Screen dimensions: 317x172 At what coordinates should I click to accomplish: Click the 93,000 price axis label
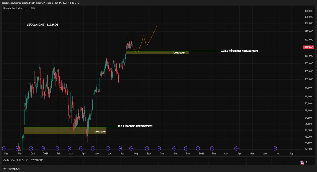point(308,96)
